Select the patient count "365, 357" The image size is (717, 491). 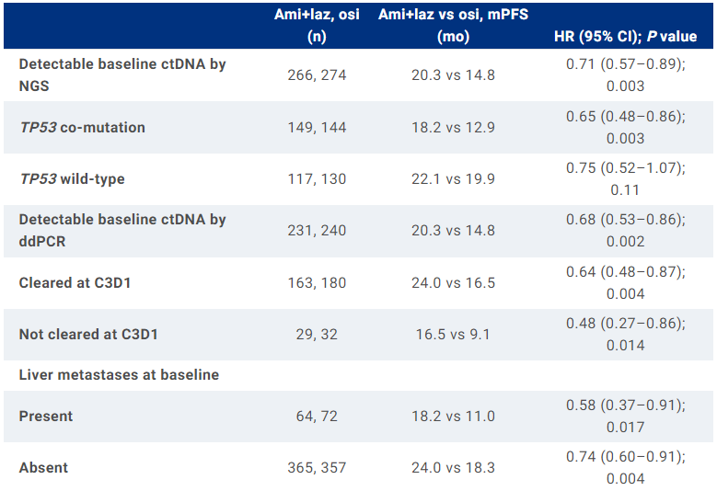tap(316, 468)
